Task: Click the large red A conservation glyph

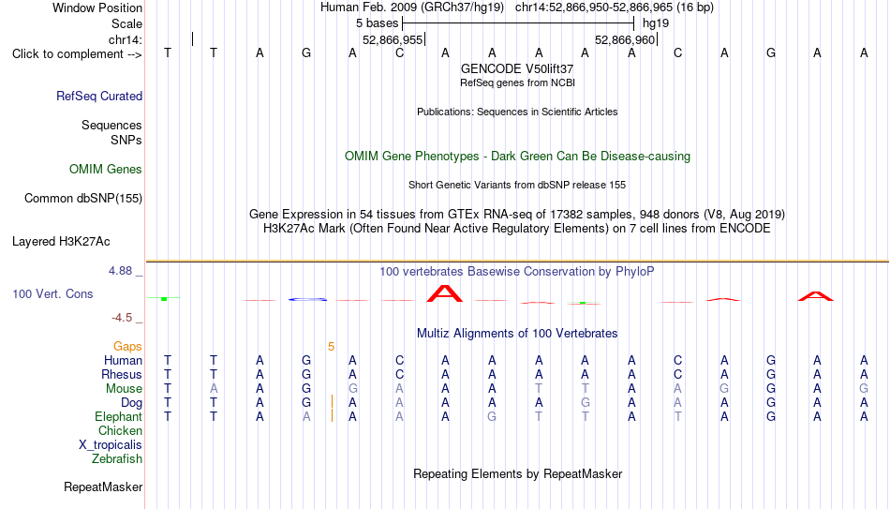Action: 445,293
